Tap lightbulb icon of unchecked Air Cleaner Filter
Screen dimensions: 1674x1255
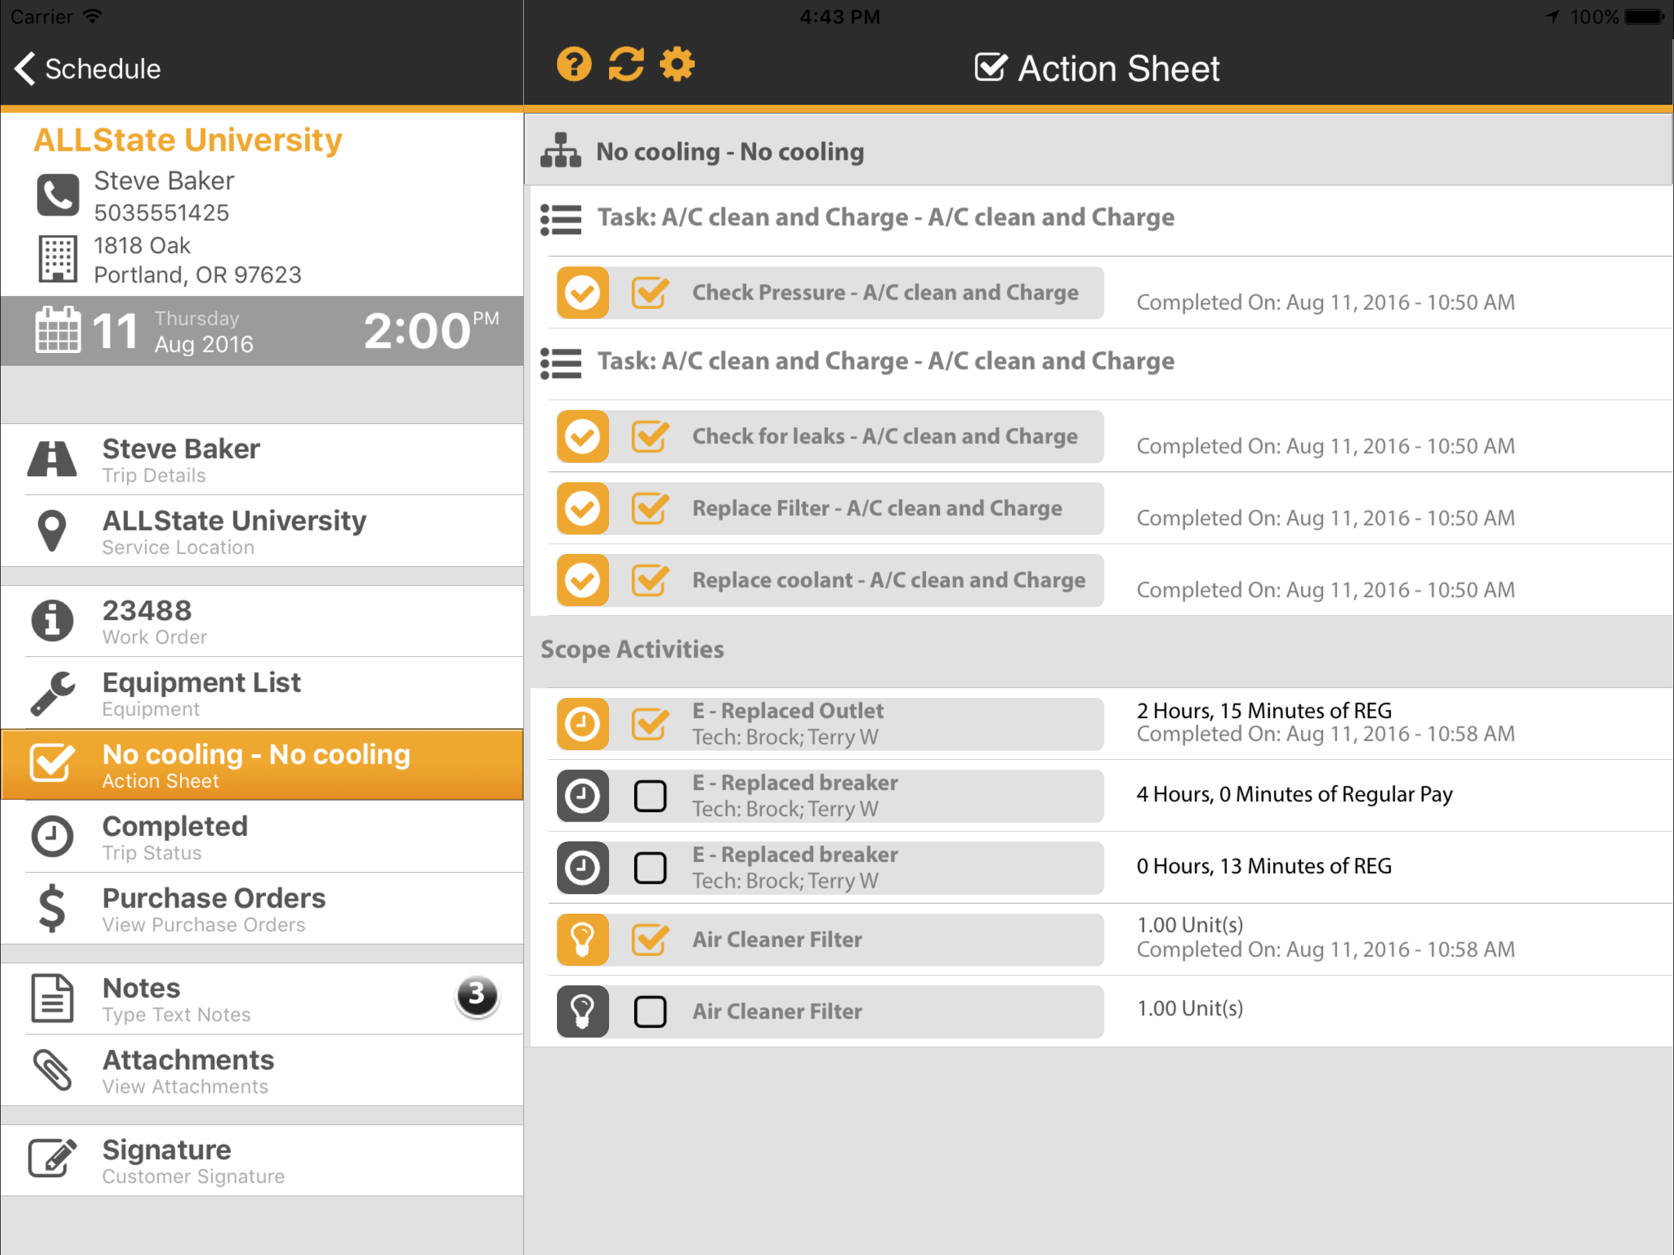[582, 1011]
